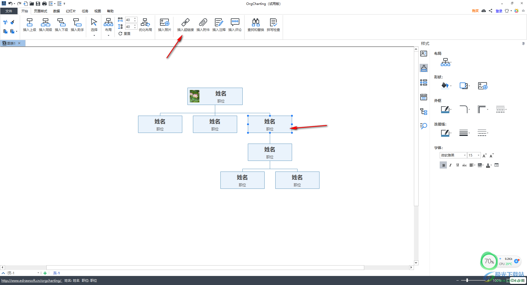Click the 重置 reset button
The height and width of the screenshot is (285, 527).
124,34
